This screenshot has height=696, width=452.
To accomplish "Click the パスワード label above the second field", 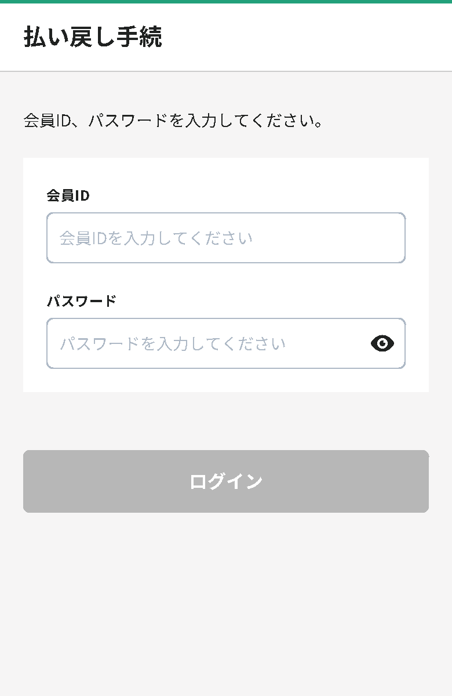I will pyautogui.click(x=82, y=301).
